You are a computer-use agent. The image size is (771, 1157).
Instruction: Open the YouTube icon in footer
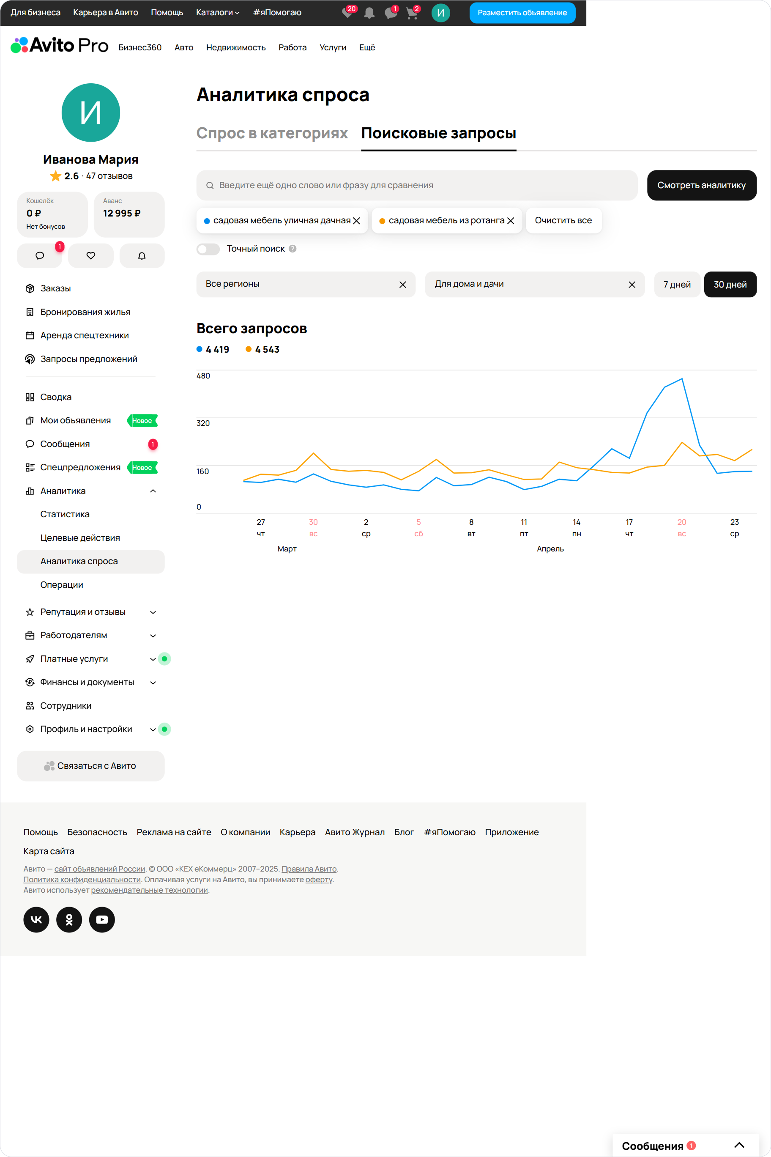[102, 919]
